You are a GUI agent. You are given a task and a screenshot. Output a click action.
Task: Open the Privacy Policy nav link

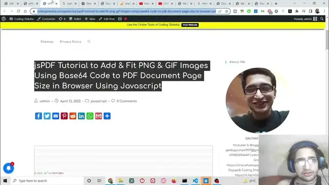click(x=70, y=42)
